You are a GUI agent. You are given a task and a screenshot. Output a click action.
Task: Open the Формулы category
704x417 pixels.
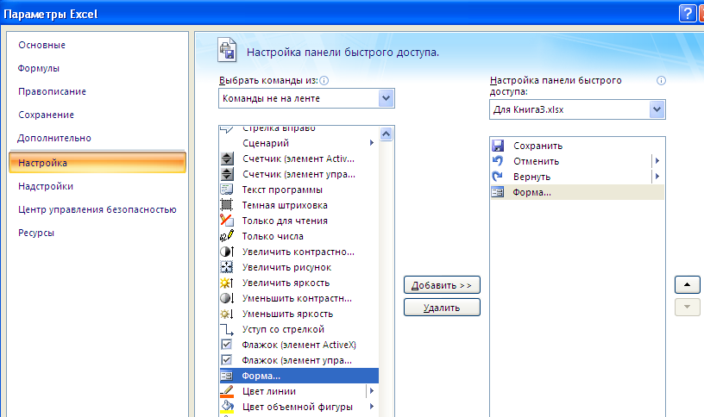pyautogui.click(x=39, y=68)
